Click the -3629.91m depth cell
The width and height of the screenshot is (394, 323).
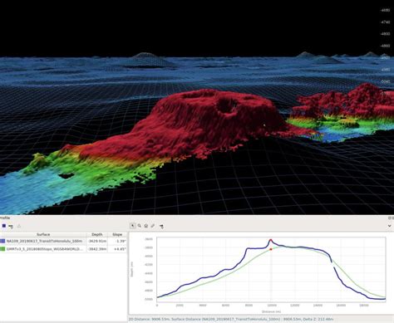[97, 241]
